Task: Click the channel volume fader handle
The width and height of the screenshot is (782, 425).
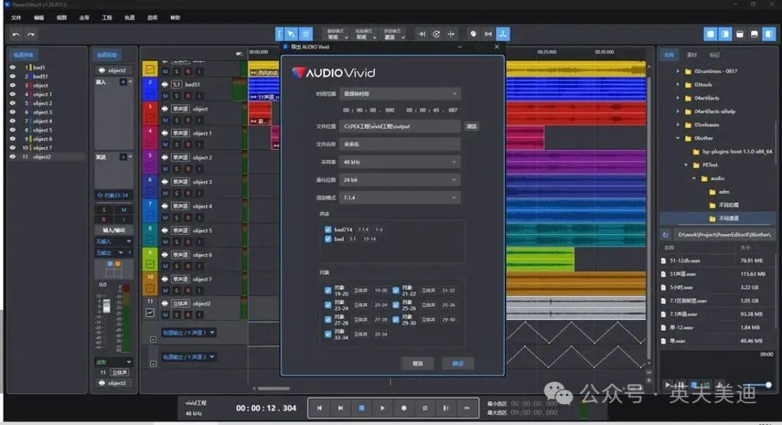Action: (106, 306)
